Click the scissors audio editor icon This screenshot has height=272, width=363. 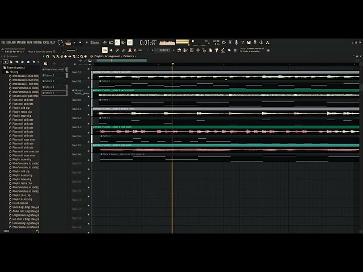[230, 42]
